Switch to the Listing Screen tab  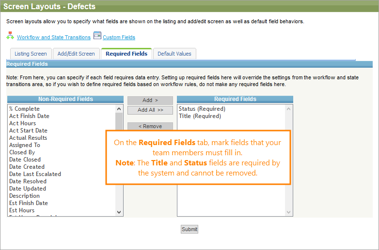coord(31,54)
